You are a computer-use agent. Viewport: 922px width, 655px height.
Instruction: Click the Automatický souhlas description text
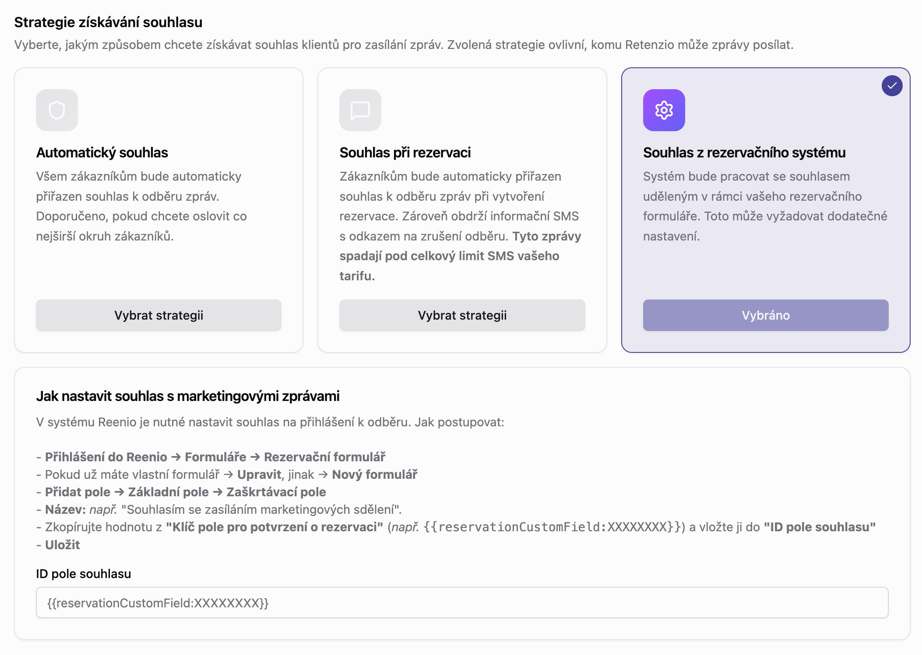coord(141,206)
